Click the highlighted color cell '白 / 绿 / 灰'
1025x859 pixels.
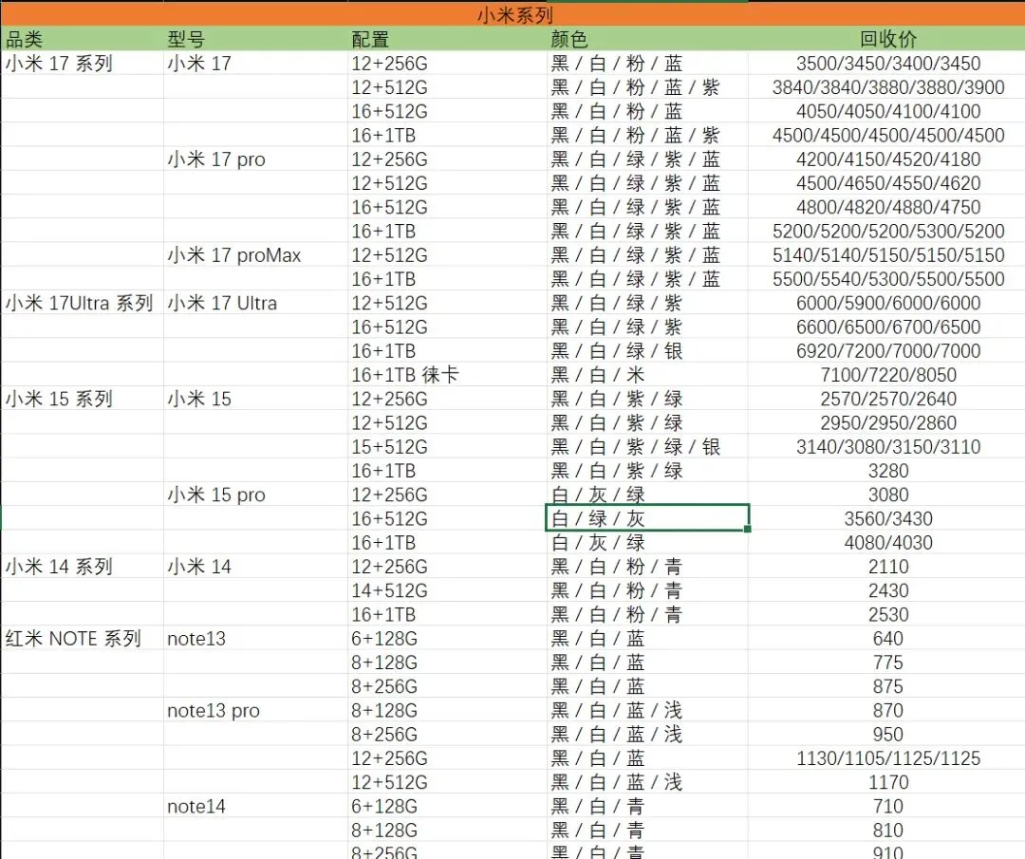click(x=647, y=519)
